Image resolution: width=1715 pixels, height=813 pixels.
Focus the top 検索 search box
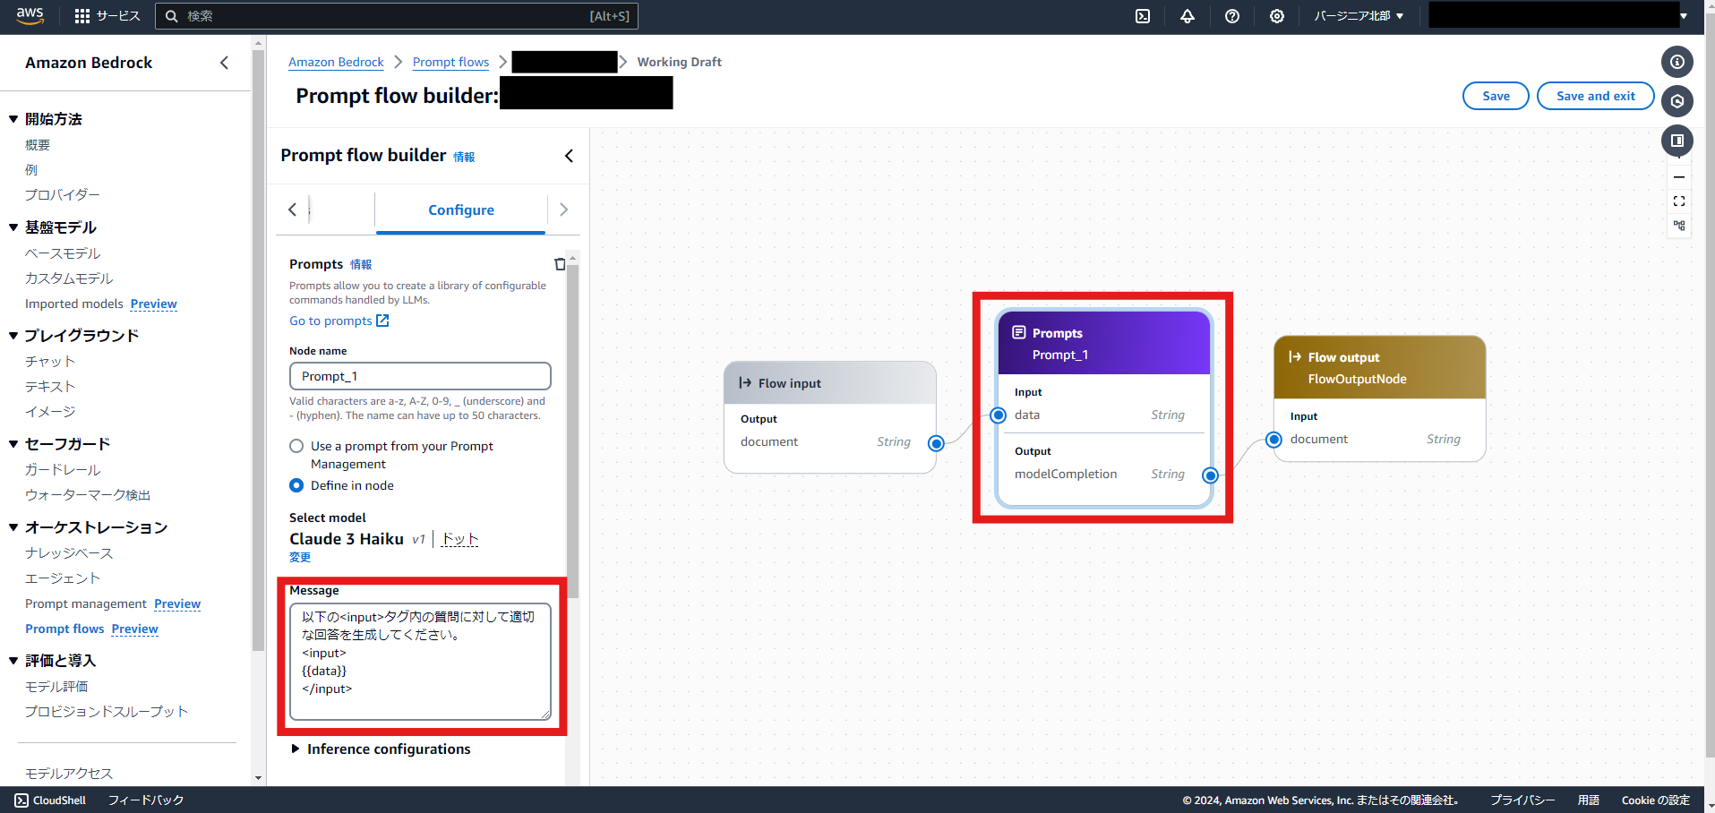coord(397,16)
